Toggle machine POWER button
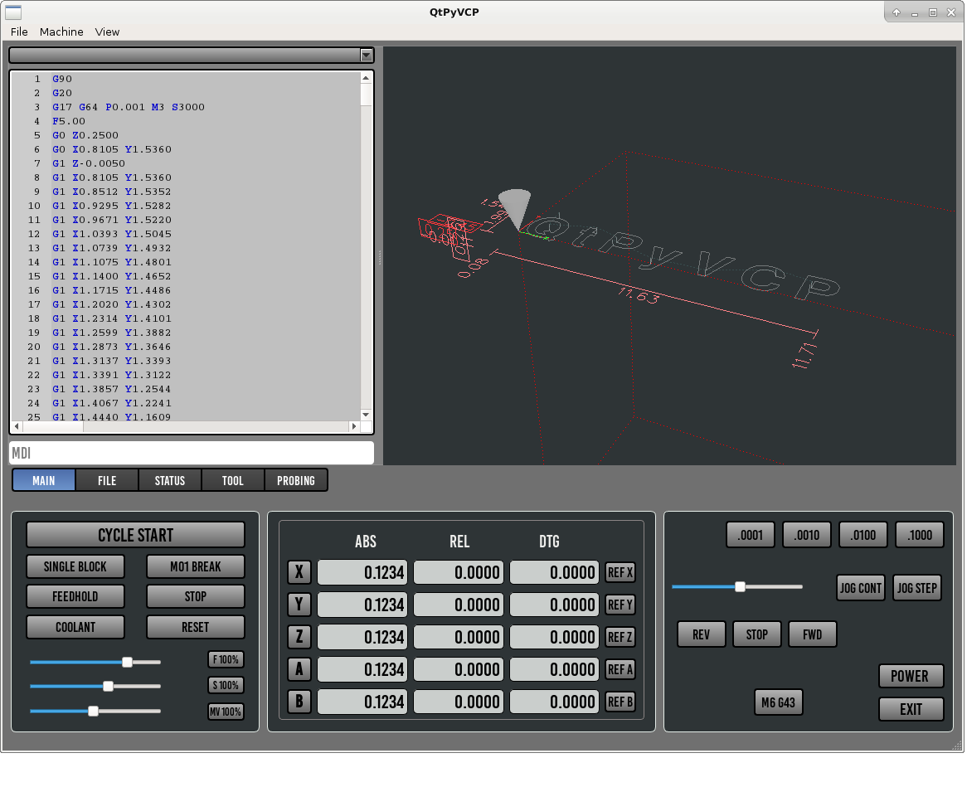Viewport: 967px width, 792px height. point(911,676)
